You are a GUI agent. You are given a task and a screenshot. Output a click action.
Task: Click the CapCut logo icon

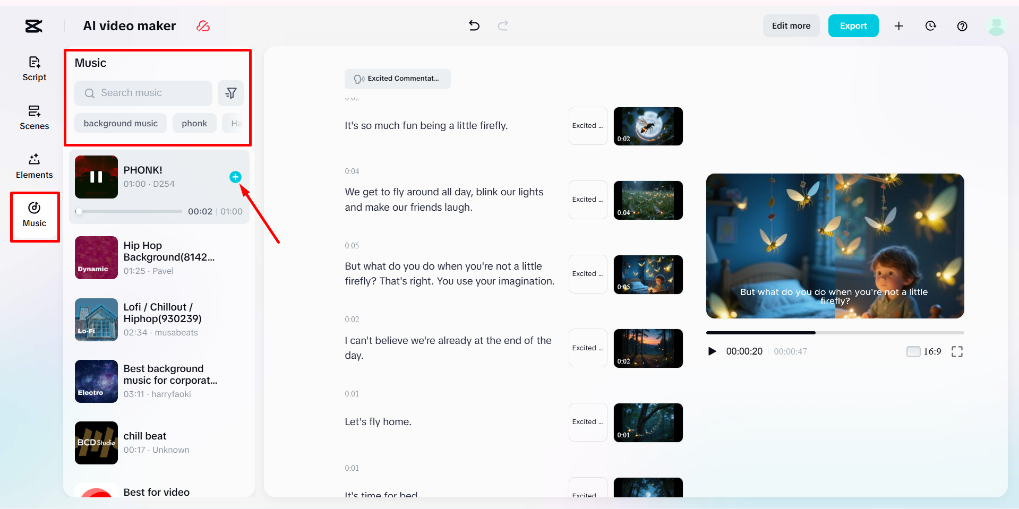tap(34, 26)
